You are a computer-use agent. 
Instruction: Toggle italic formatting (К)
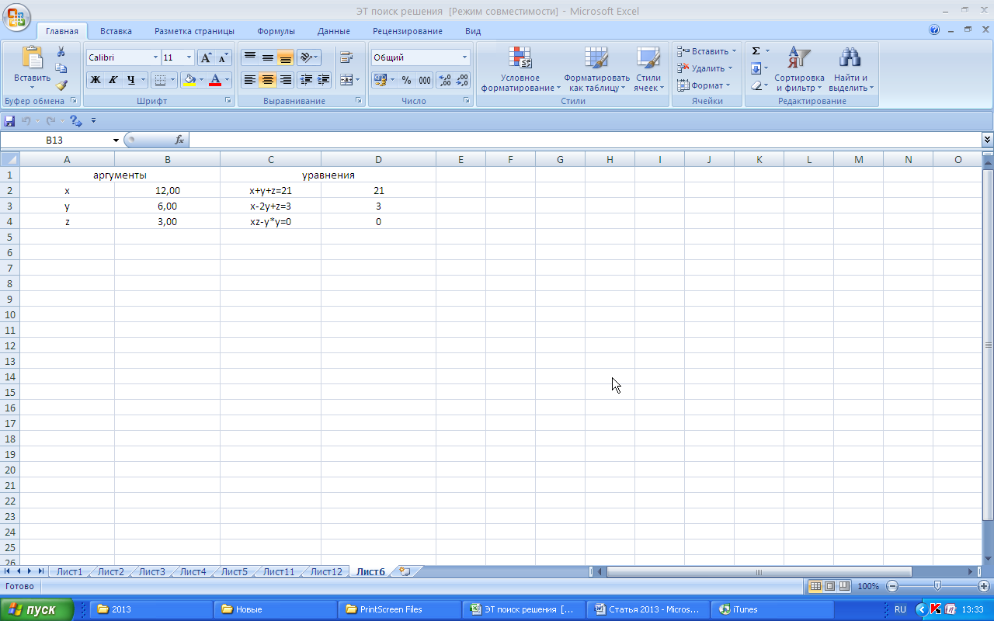click(113, 80)
